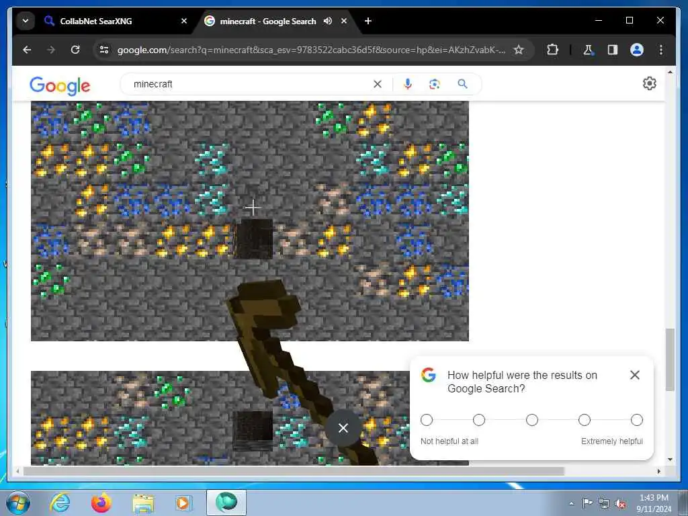Click the vertical scrollbar thumb
Viewport: 688px width, 516px height.
pos(670,359)
